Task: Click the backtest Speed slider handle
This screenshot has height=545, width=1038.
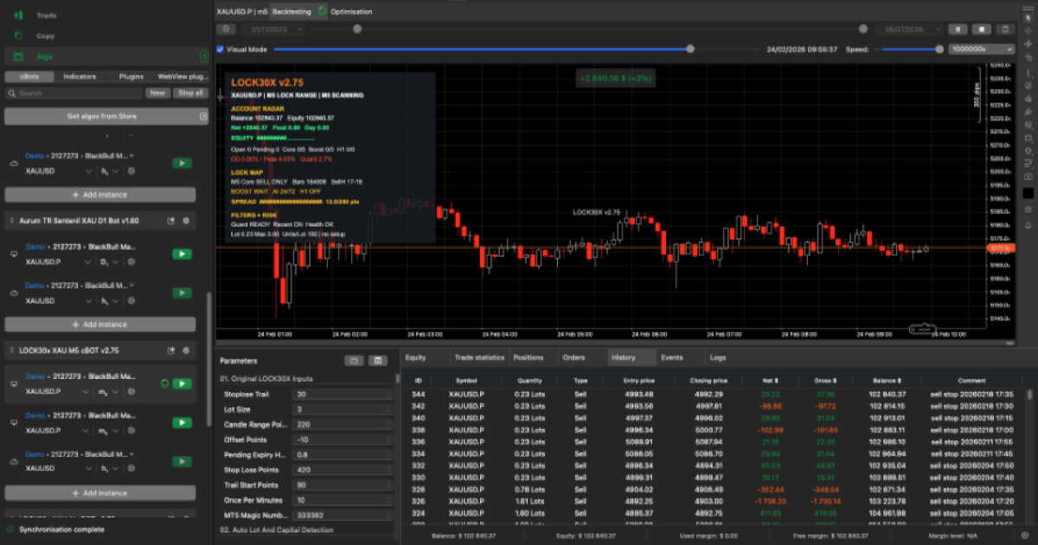Action: pos(939,49)
